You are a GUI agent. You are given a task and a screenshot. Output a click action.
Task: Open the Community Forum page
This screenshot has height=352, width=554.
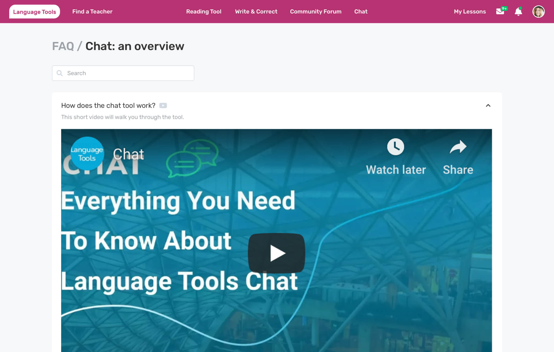(315, 11)
